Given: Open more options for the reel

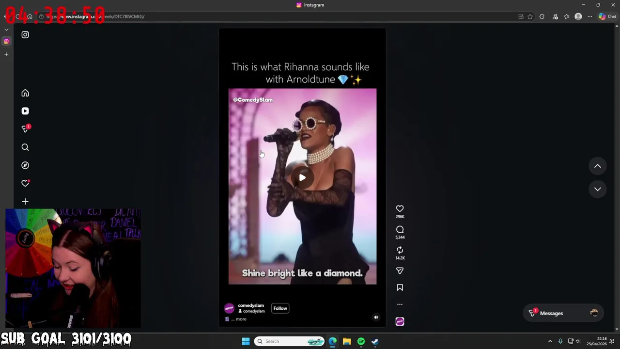Looking at the screenshot, I should point(400,304).
